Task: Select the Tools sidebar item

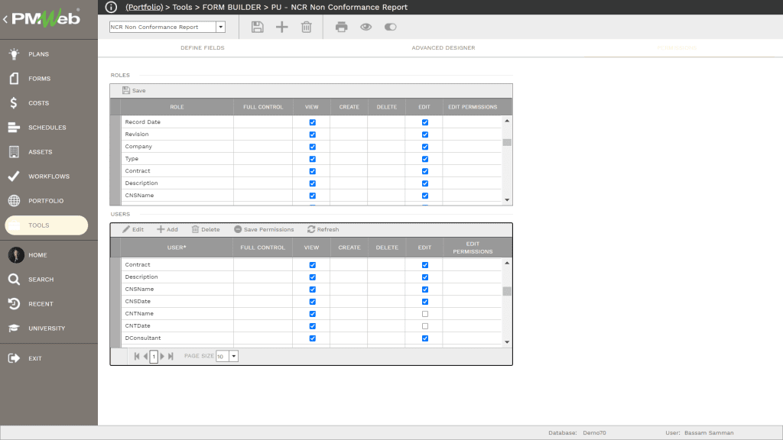Action: 47,225
